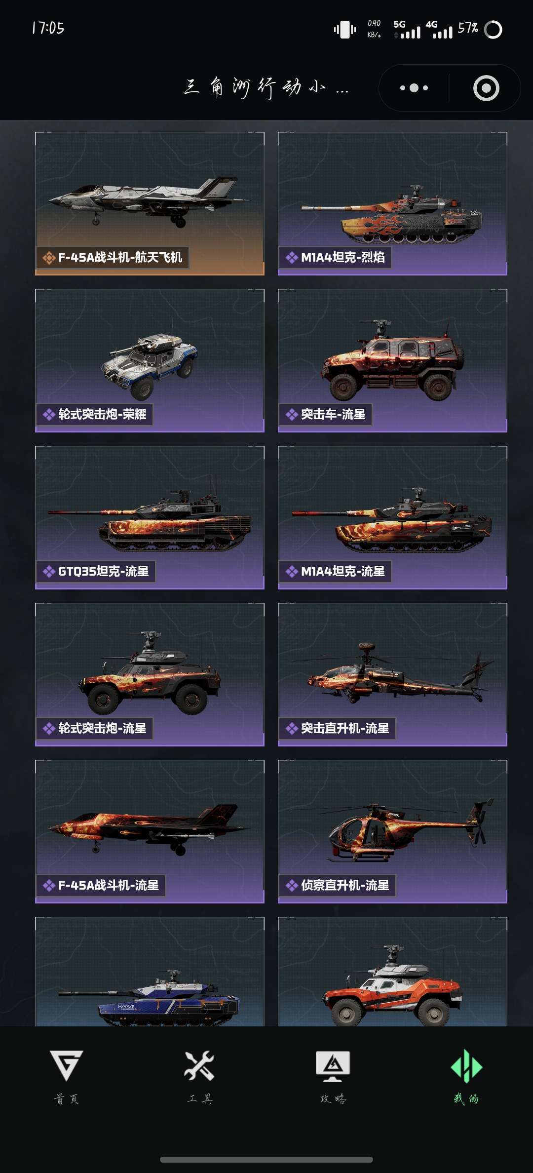Open the 工具 tools tab icon
Image resolution: width=533 pixels, height=1173 pixels.
click(199, 1065)
